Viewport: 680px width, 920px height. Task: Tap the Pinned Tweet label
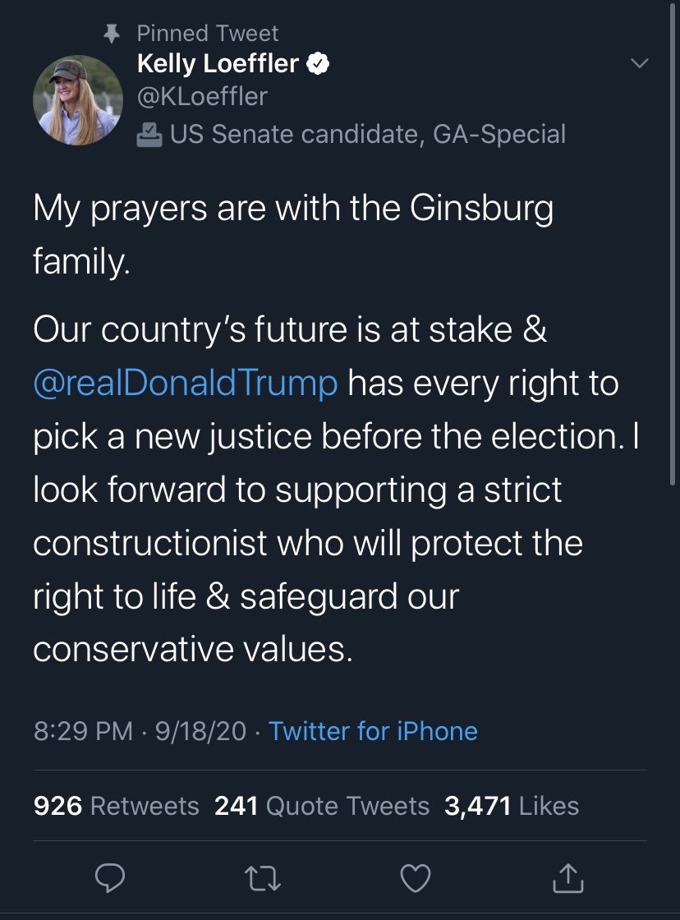(x=208, y=34)
